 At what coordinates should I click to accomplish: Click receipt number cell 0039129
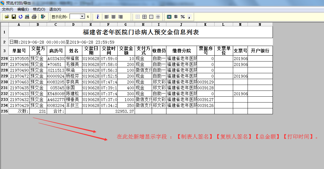coord(206,82)
